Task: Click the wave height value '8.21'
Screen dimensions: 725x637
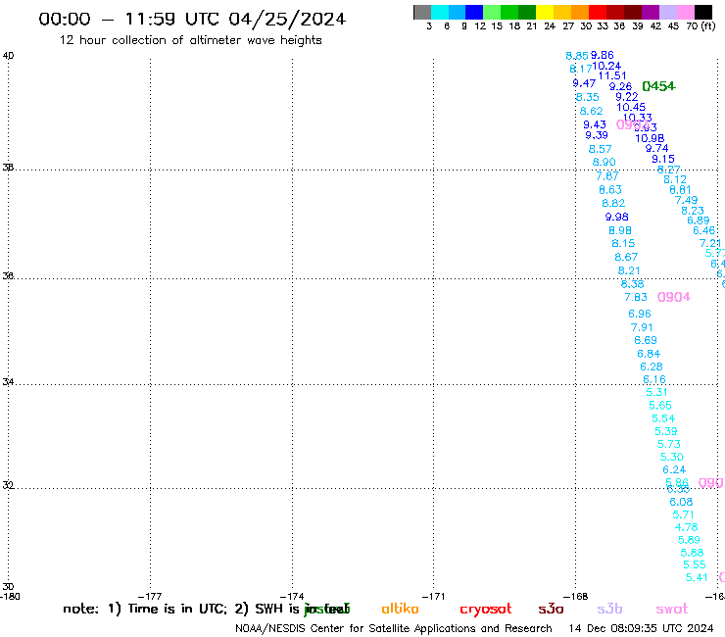Action: click(x=629, y=270)
